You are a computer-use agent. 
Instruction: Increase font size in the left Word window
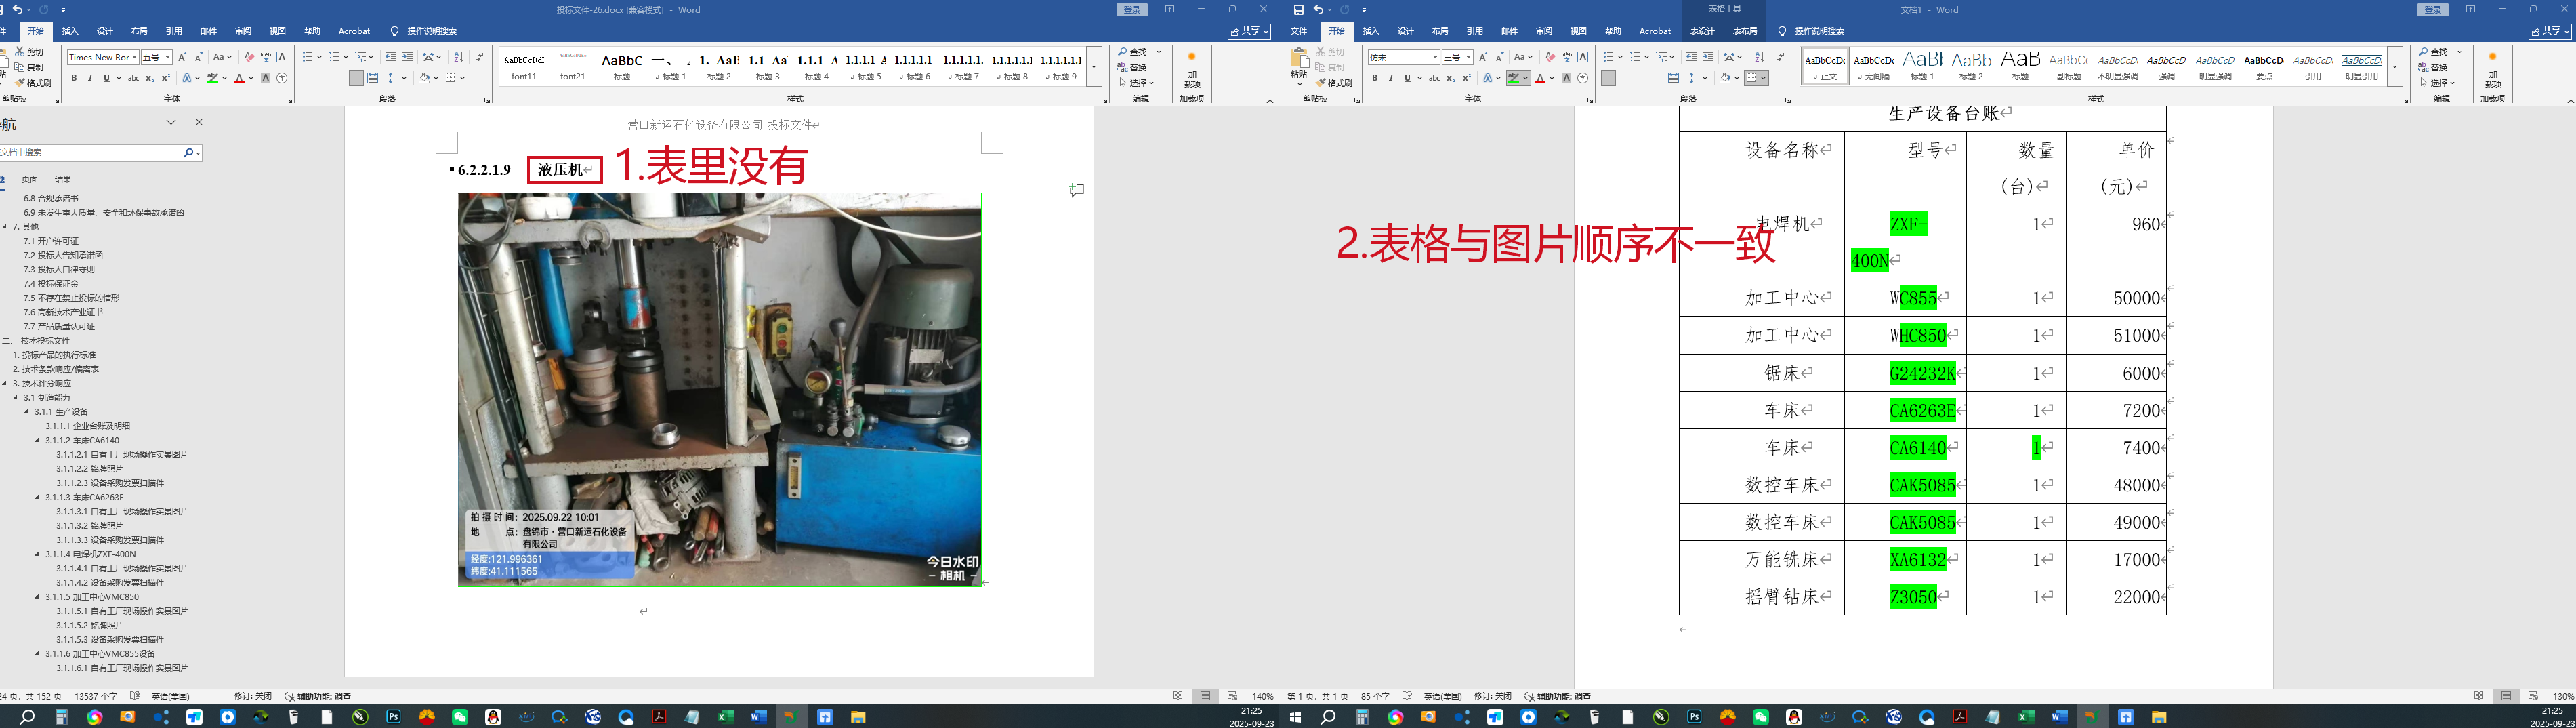(182, 57)
